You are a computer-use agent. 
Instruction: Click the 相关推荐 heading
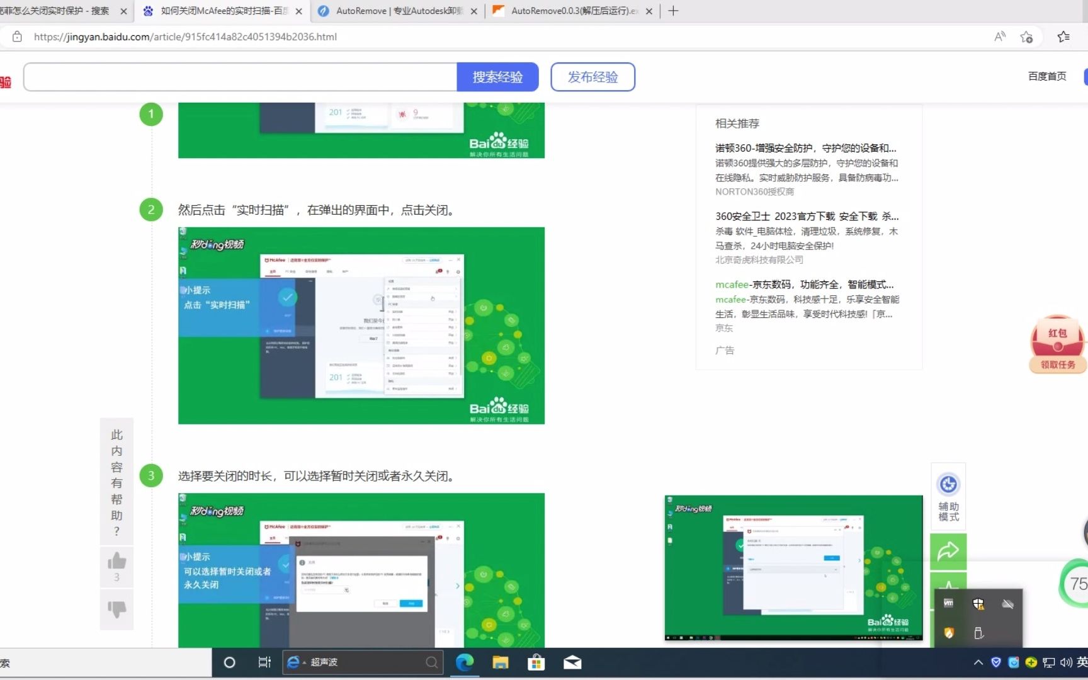[x=737, y=123]
